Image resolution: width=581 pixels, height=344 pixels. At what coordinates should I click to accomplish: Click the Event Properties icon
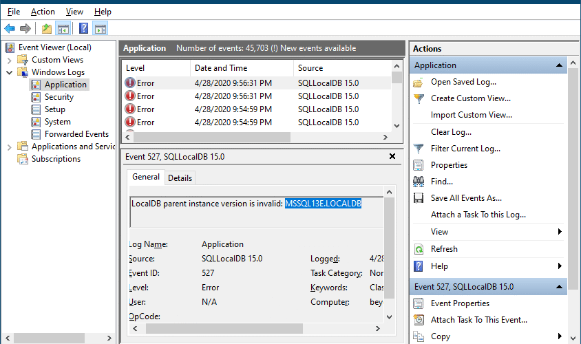[419, 303]
